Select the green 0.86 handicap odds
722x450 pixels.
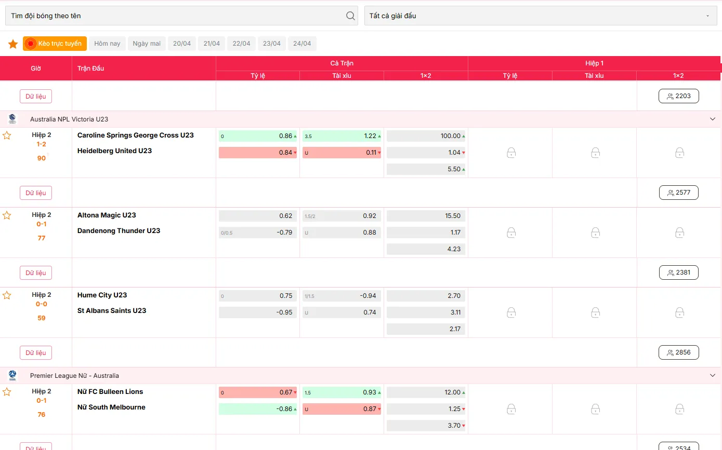pos(258,136)
